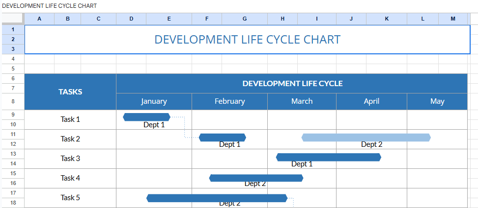The width and height of the screenshot is (478, 208).
Task: Select column M header
Action: point(452,19)
